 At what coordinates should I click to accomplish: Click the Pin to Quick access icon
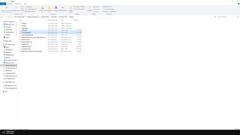(6, 7)
